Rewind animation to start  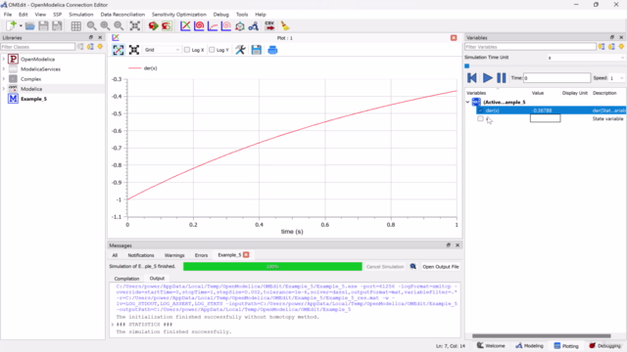pos(472,78)
